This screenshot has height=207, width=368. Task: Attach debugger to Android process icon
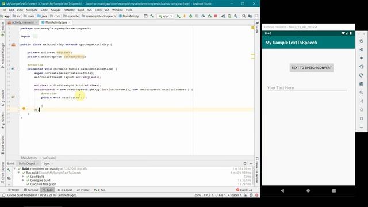(209, 16)
